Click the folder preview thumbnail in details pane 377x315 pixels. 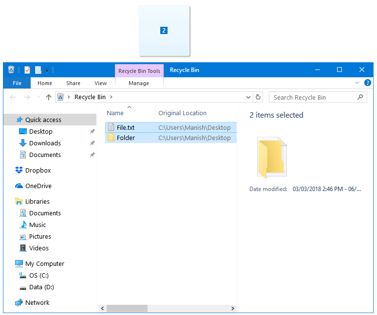(x=272, y=157)
